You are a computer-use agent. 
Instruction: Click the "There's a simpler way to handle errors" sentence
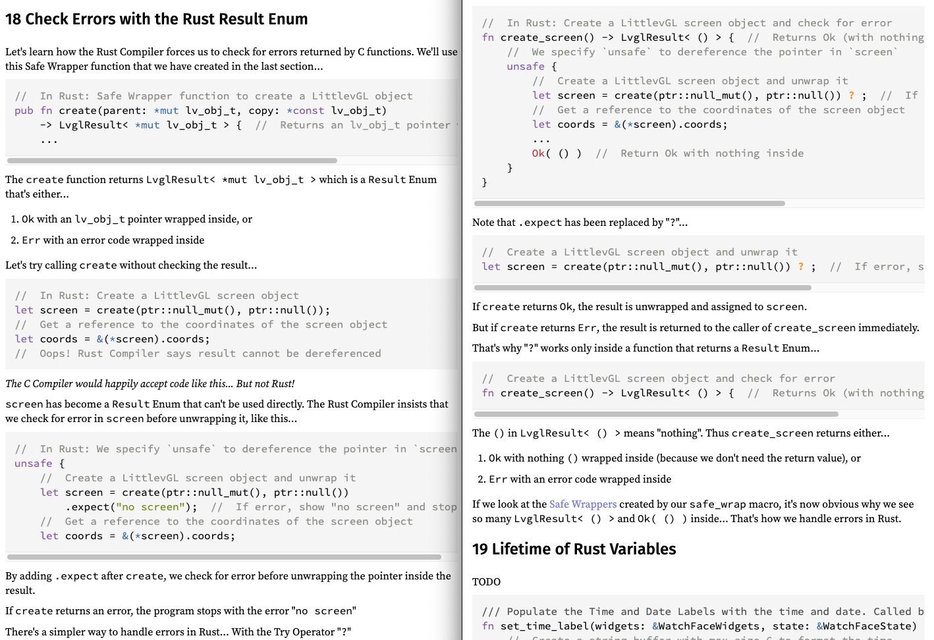click(x=178, y=632)
